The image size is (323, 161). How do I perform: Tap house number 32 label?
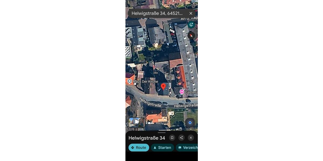point(150,87)
